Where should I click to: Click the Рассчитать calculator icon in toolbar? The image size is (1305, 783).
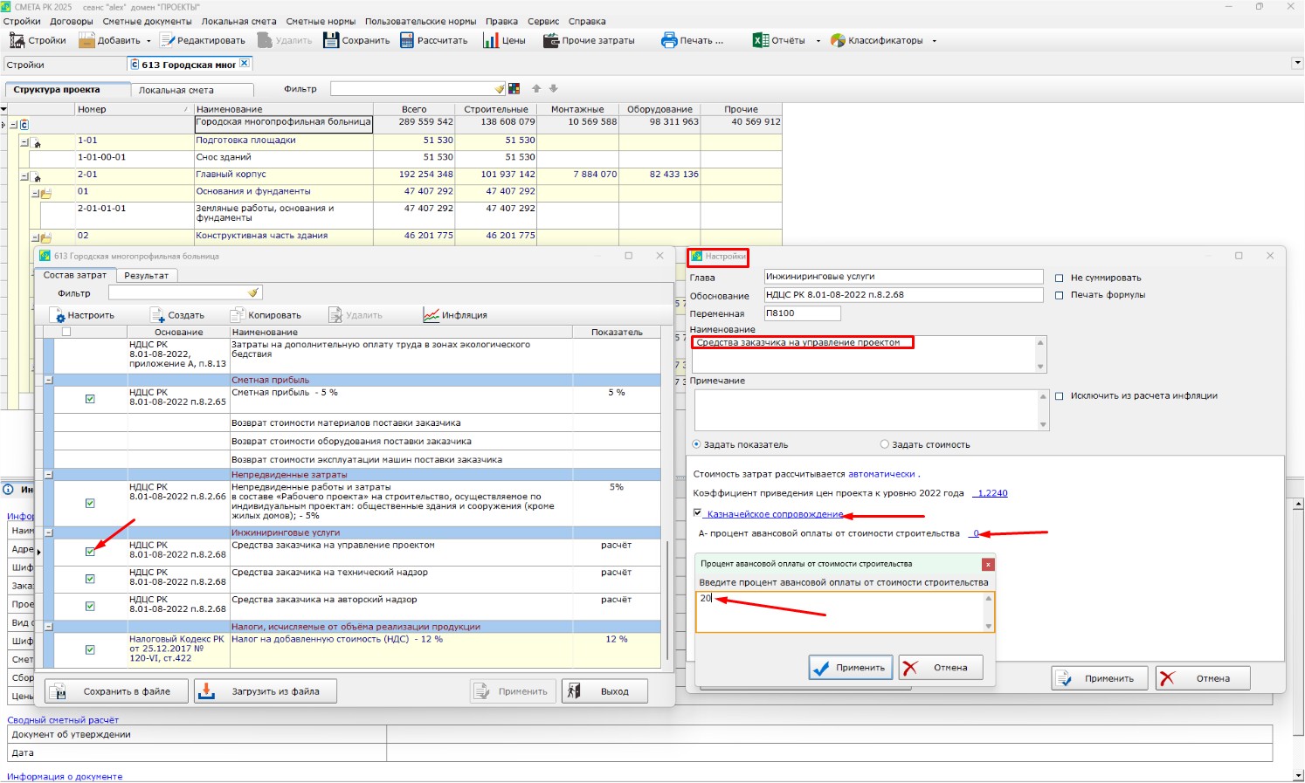pyautogui.click(x=407, y=40)
